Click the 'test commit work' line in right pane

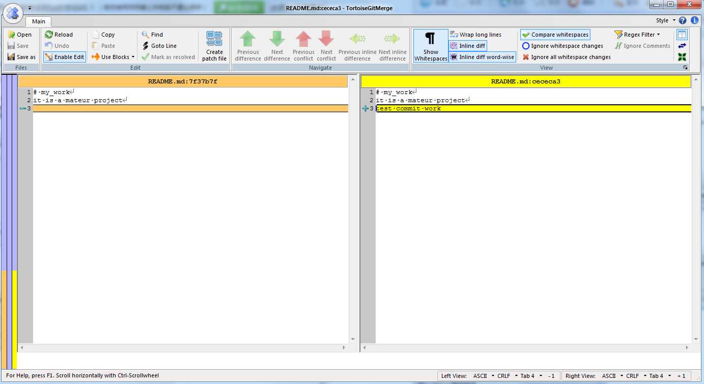point(533,108)
